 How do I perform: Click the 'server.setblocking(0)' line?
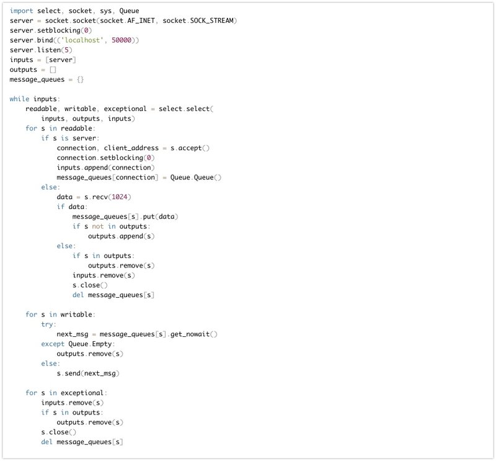coord(51,30)
